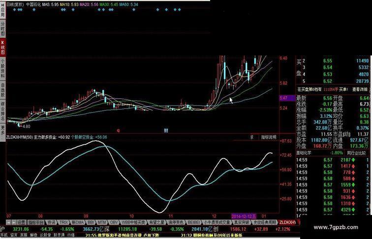
Task: Click the 基础化学 sector label
Action: pos(304,153)
